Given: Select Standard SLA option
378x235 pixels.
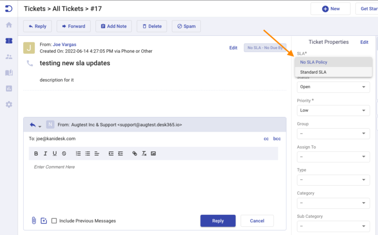Looking at the screenshot, I should click(x=333, y=72).
